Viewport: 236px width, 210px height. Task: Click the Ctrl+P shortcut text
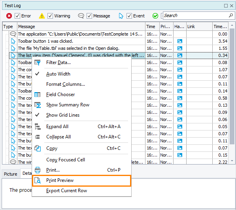[x=113, y=170]
